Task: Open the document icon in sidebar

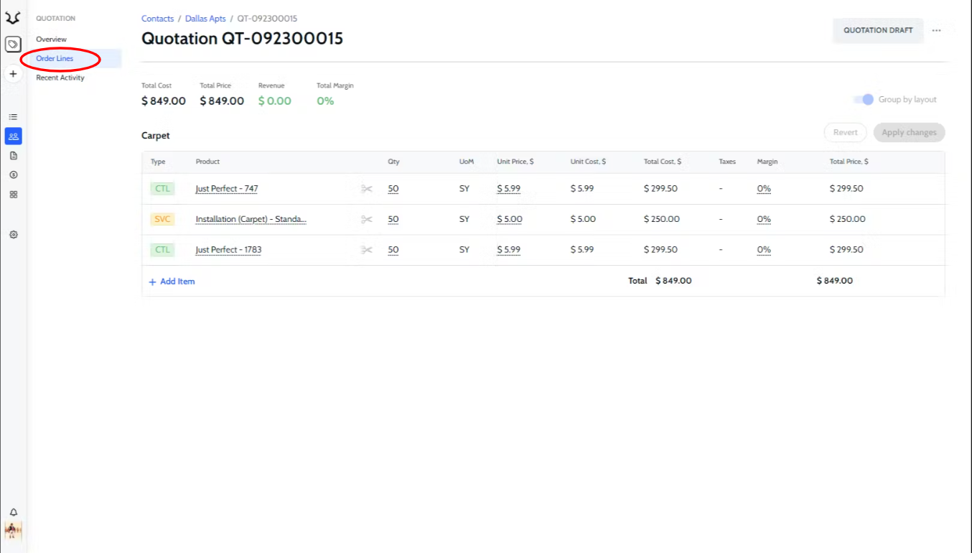Action: coord(13,155)
